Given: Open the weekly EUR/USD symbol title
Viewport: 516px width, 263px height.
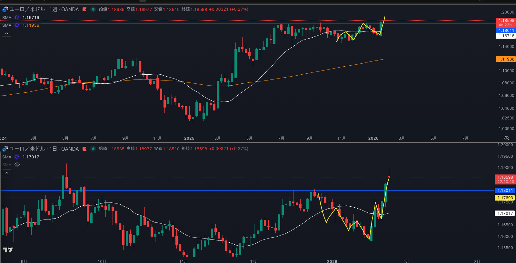Looking at the screenshot, I should pyautogui.click(x=44, y=9).
